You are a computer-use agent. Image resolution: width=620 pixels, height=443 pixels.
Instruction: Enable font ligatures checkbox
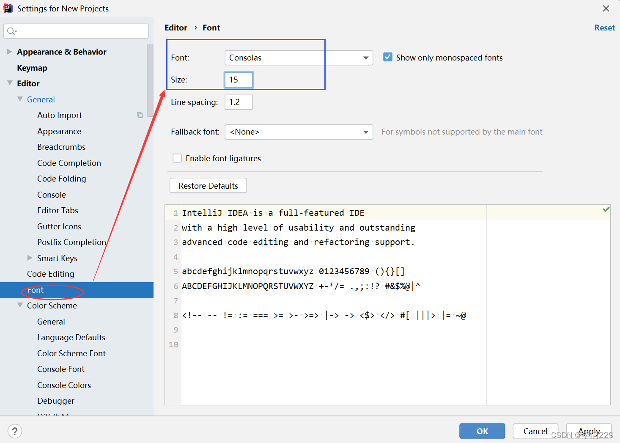[177, 158]
